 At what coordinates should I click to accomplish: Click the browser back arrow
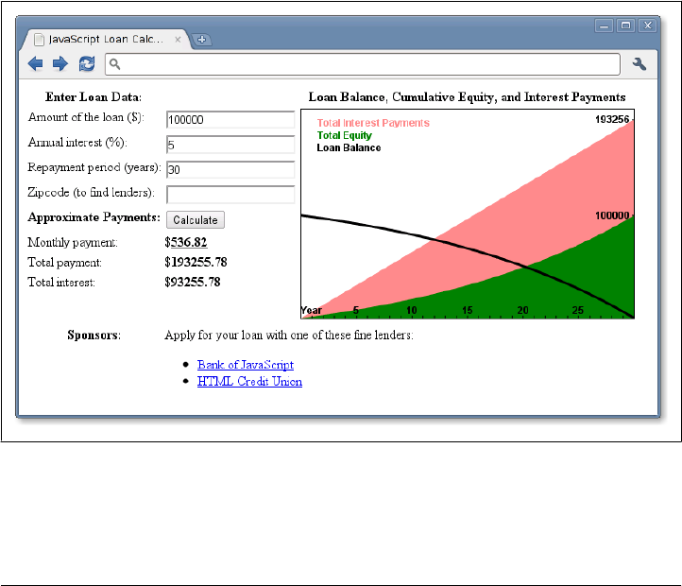pyautogui.click(x=35, y=64)
